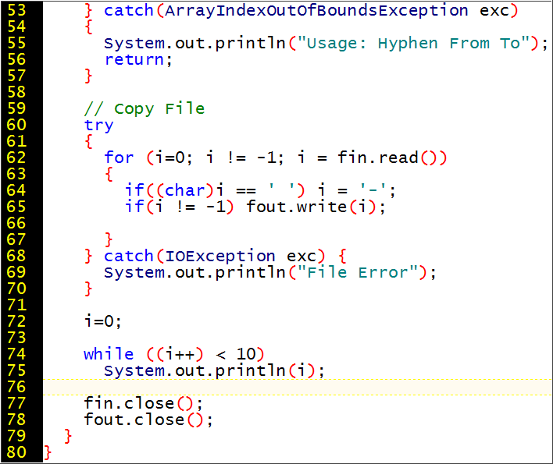553x464 pixels.
Task: Click the '-' character literal
Action: tap(374, 190)
